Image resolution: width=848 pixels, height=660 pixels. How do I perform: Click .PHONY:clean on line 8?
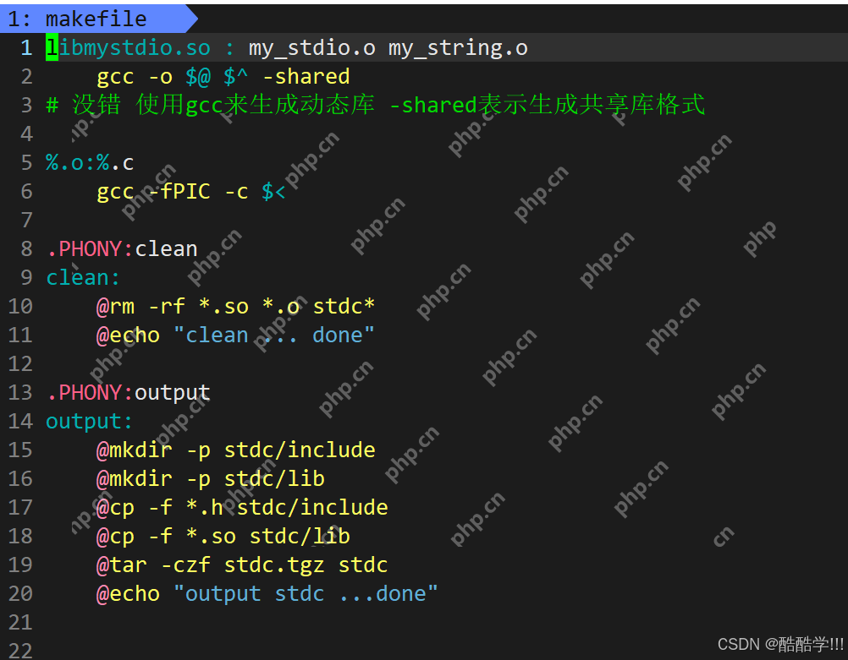click(122, 249)
